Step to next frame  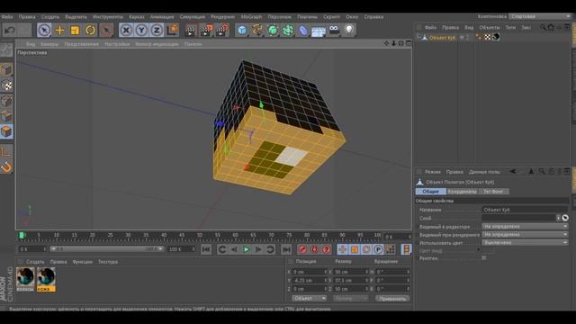pyautogui.click(x=258, y=249)
